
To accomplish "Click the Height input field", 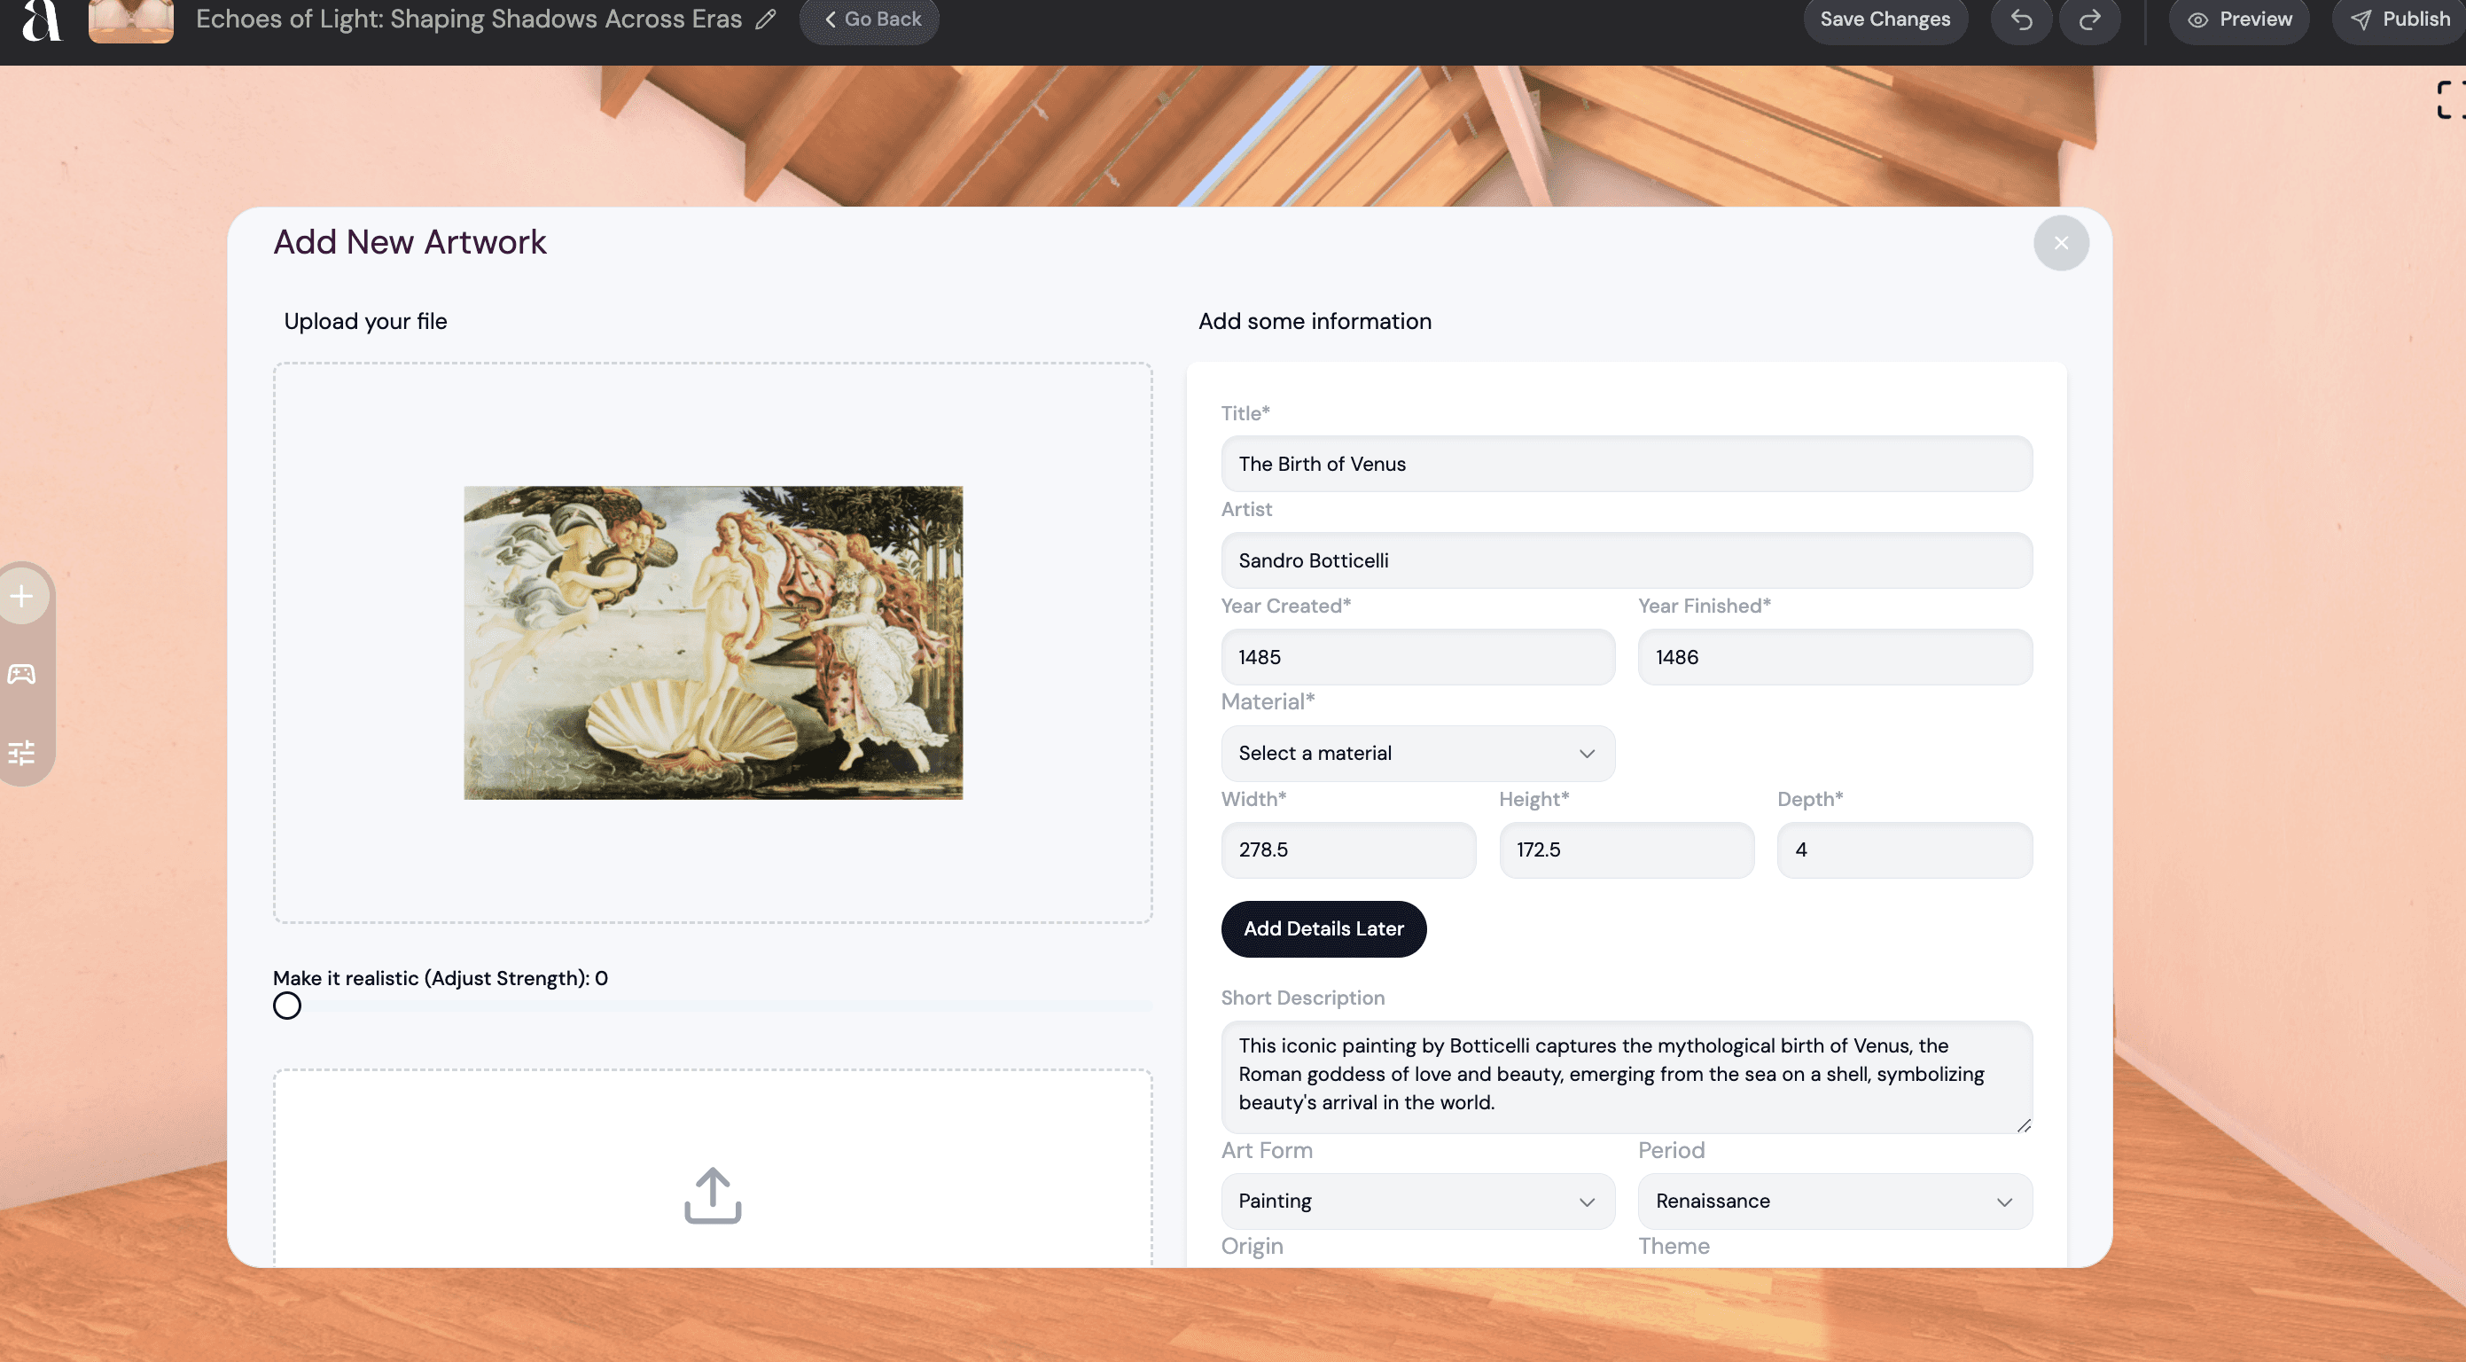I will tap(1627, 850).
